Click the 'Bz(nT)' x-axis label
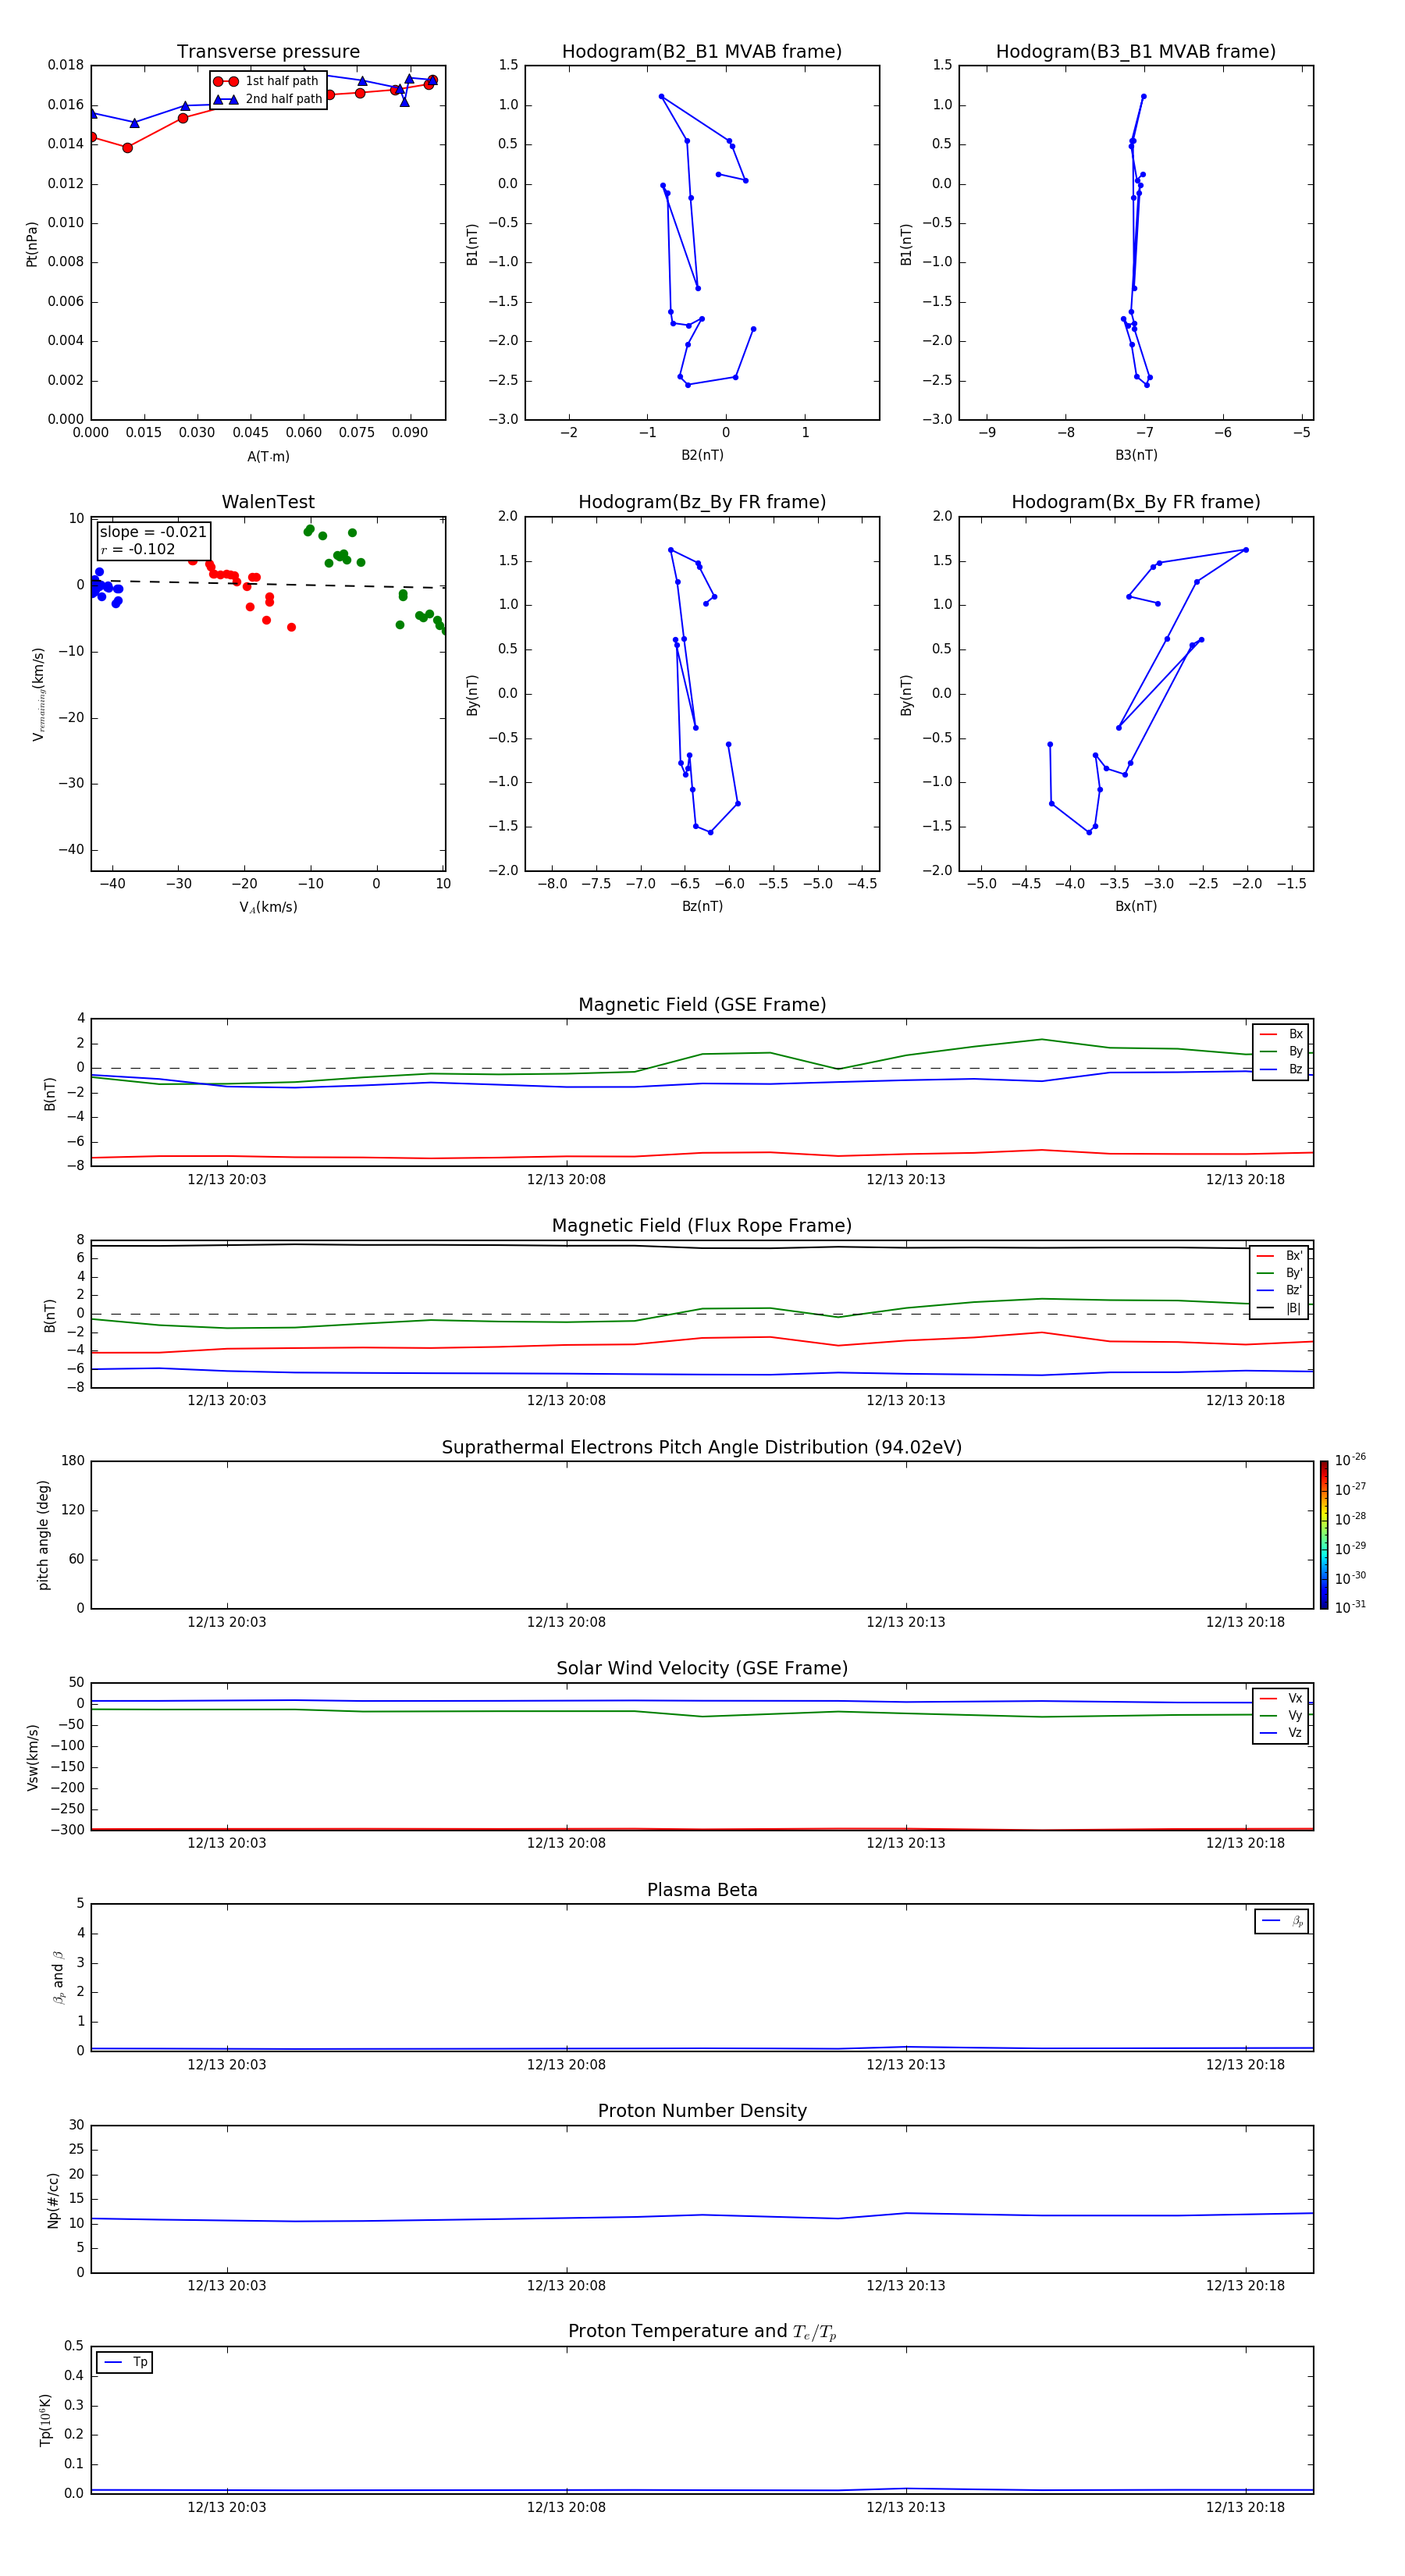Image resolution: width=1405 pixels, height=2576 pixels. [702, 906]
